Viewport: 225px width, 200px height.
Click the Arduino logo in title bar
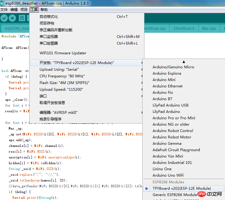(x=3, y=3)
